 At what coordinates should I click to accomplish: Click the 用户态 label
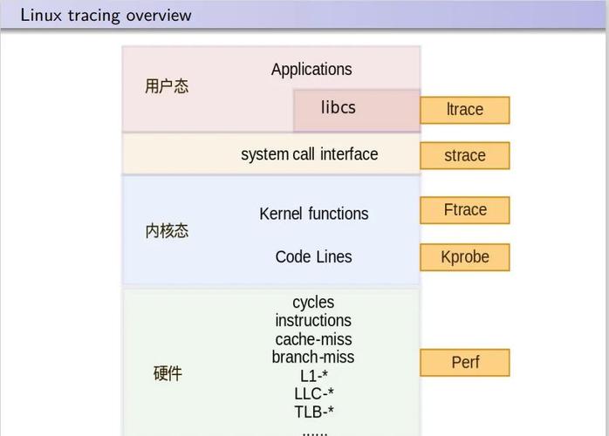[167, 86]
